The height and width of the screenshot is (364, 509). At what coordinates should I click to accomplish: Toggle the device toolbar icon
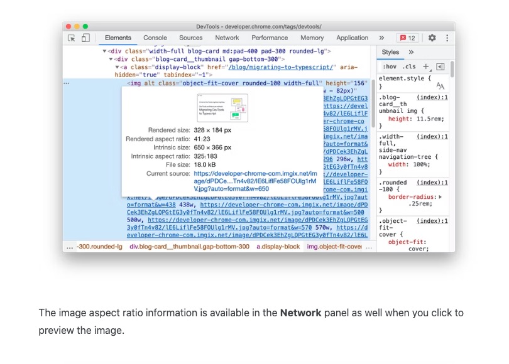(x=85, y=38)
